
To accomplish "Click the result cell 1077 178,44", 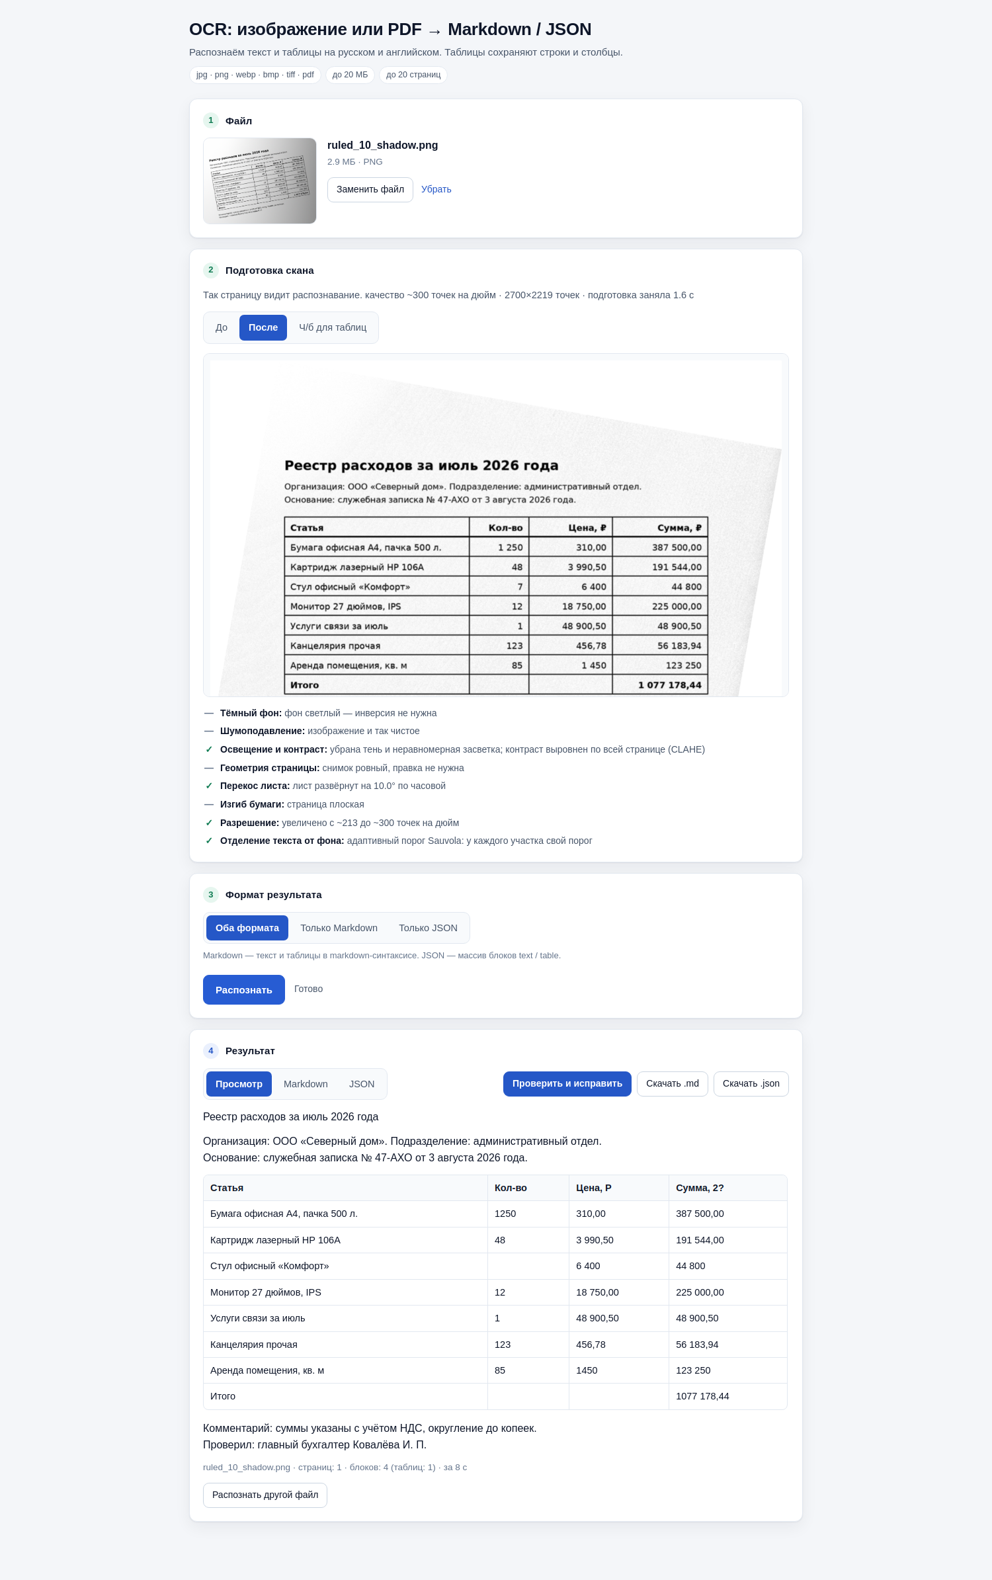I will click(x=727, y=1396).
